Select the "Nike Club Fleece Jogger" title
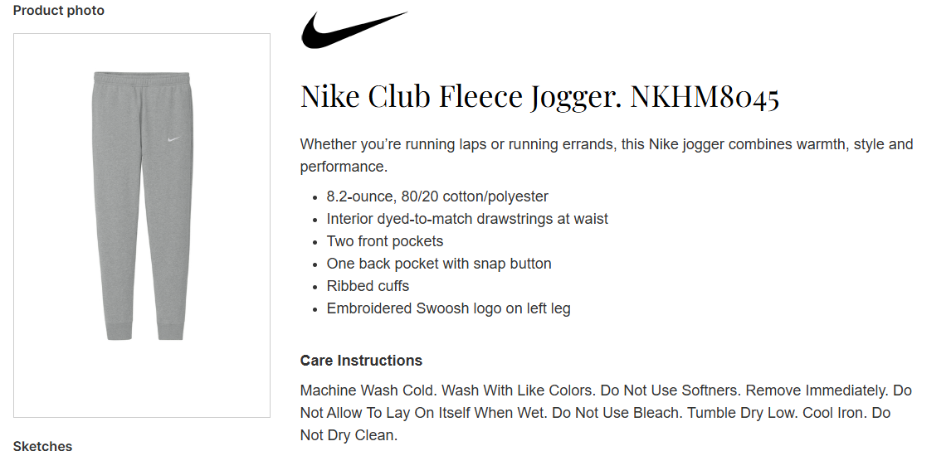The height and width of the screenshot is (451, 951). 461,97
